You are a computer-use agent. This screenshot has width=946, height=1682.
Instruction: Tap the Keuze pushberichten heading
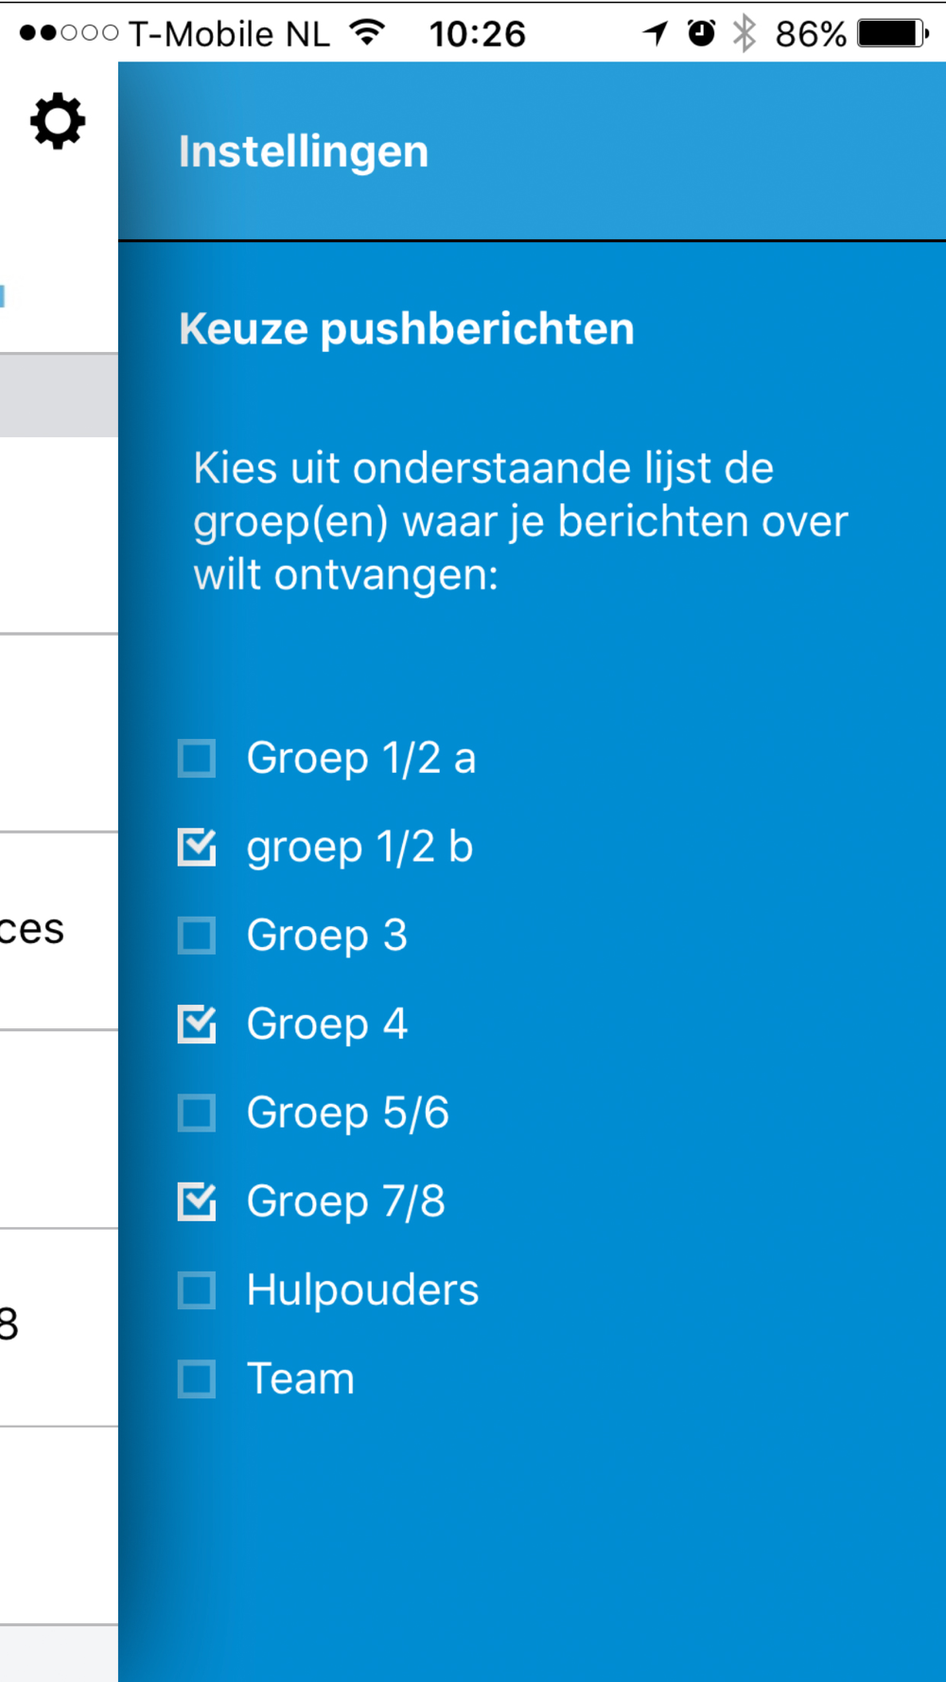[407, 329]
